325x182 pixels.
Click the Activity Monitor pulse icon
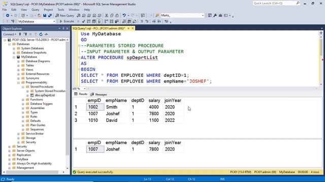click(x=46, y=34)
